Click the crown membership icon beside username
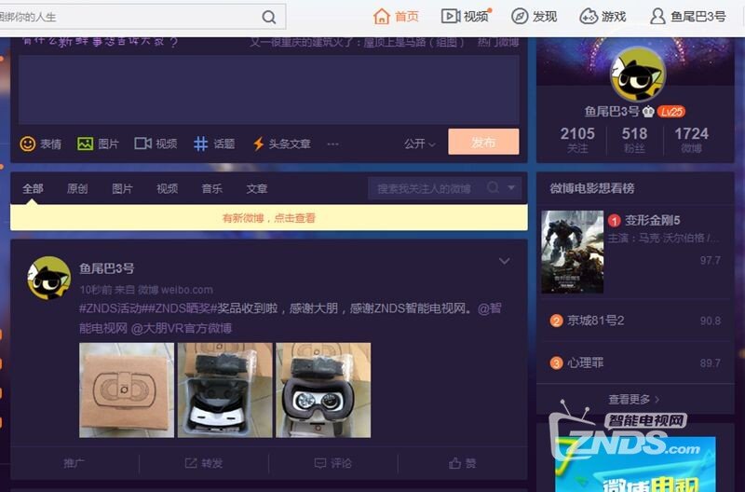 click(x=648, y=112)
